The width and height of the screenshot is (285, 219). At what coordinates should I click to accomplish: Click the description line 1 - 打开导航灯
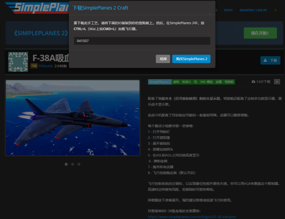point(159,132)
